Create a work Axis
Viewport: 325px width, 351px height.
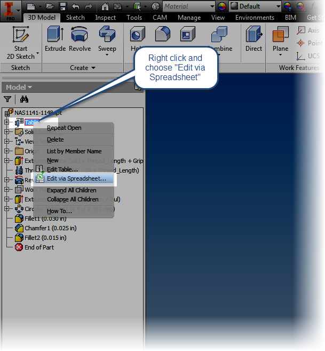[308, 30]
